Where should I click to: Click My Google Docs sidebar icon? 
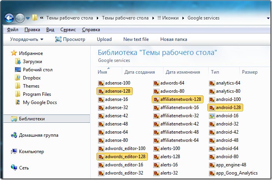pos(18,102)
